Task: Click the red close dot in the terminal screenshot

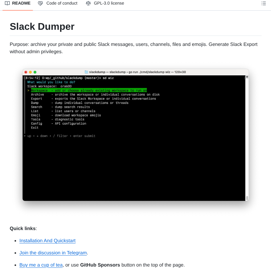Action: point(26,72)
